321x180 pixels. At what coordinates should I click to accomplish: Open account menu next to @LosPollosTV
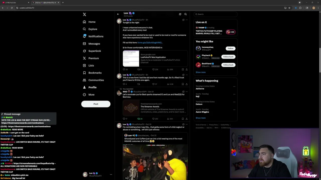(x=111, y=174)
